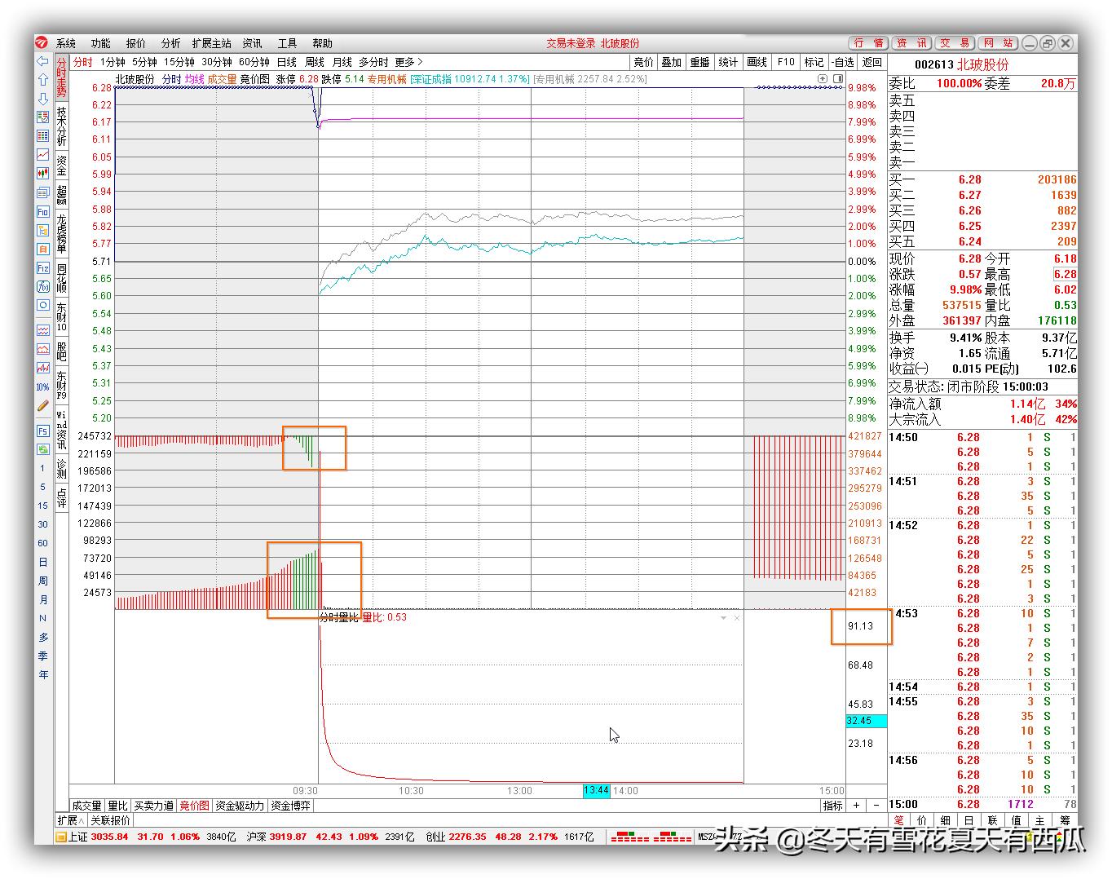This screenshot has height=879, width=1112.
Task: Click the 统计 statistics button
Action: tap(729, 62)
